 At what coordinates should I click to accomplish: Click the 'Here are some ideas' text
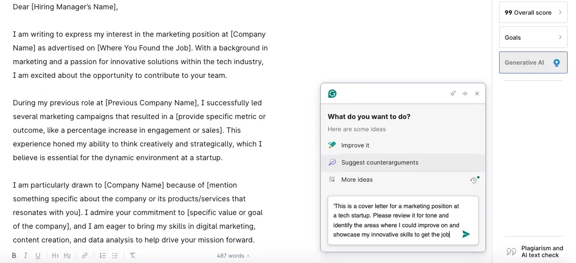(357, 129)
